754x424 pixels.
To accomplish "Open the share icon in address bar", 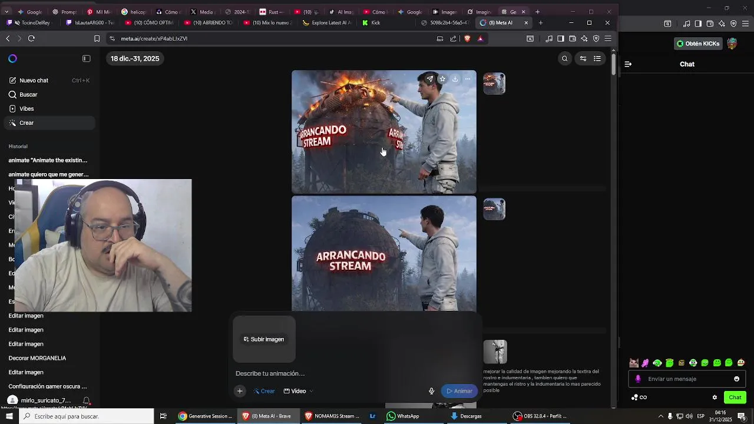I will coord(453,38).
